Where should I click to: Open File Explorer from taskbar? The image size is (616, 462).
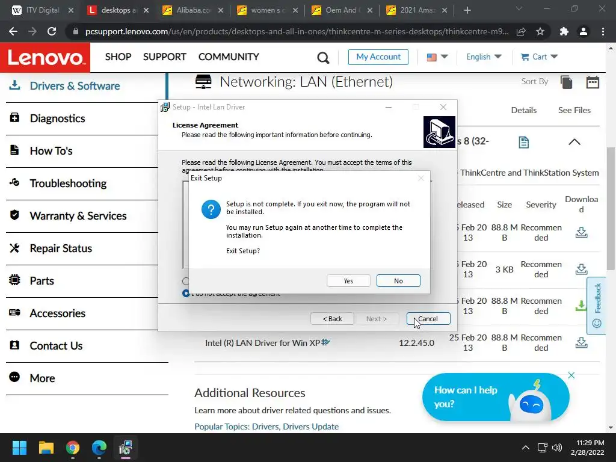point(46,448)
